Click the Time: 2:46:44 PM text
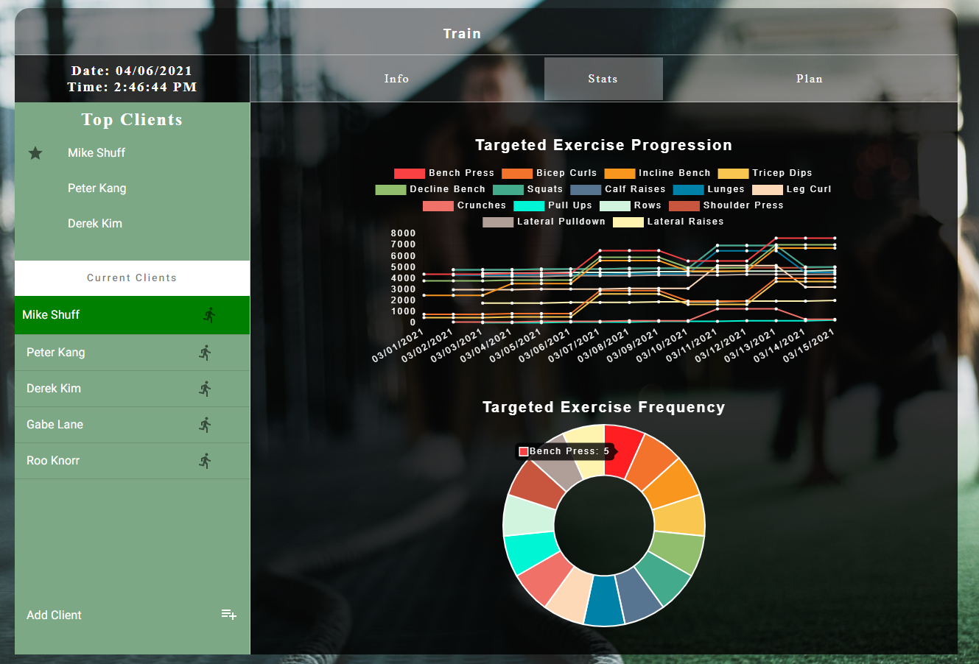Viewport: 979px width, 664px height. (x=132, y=87)
